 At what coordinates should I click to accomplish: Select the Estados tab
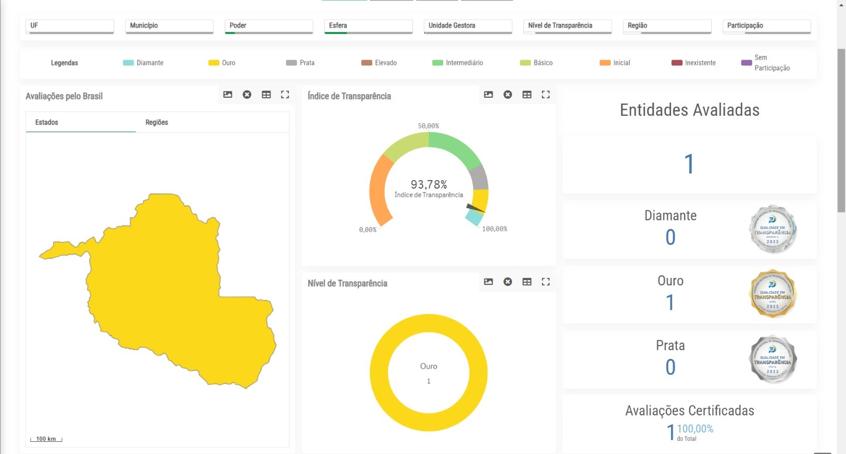pyautogui.click(x=47, y=122)
